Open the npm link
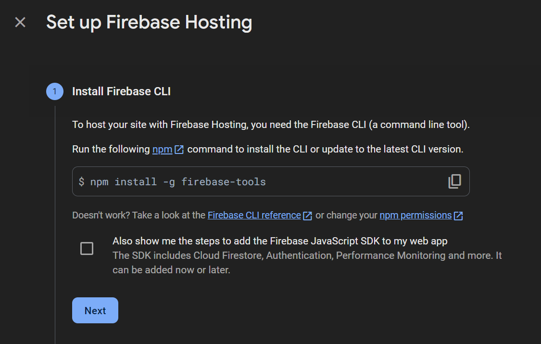 [162, 149]
